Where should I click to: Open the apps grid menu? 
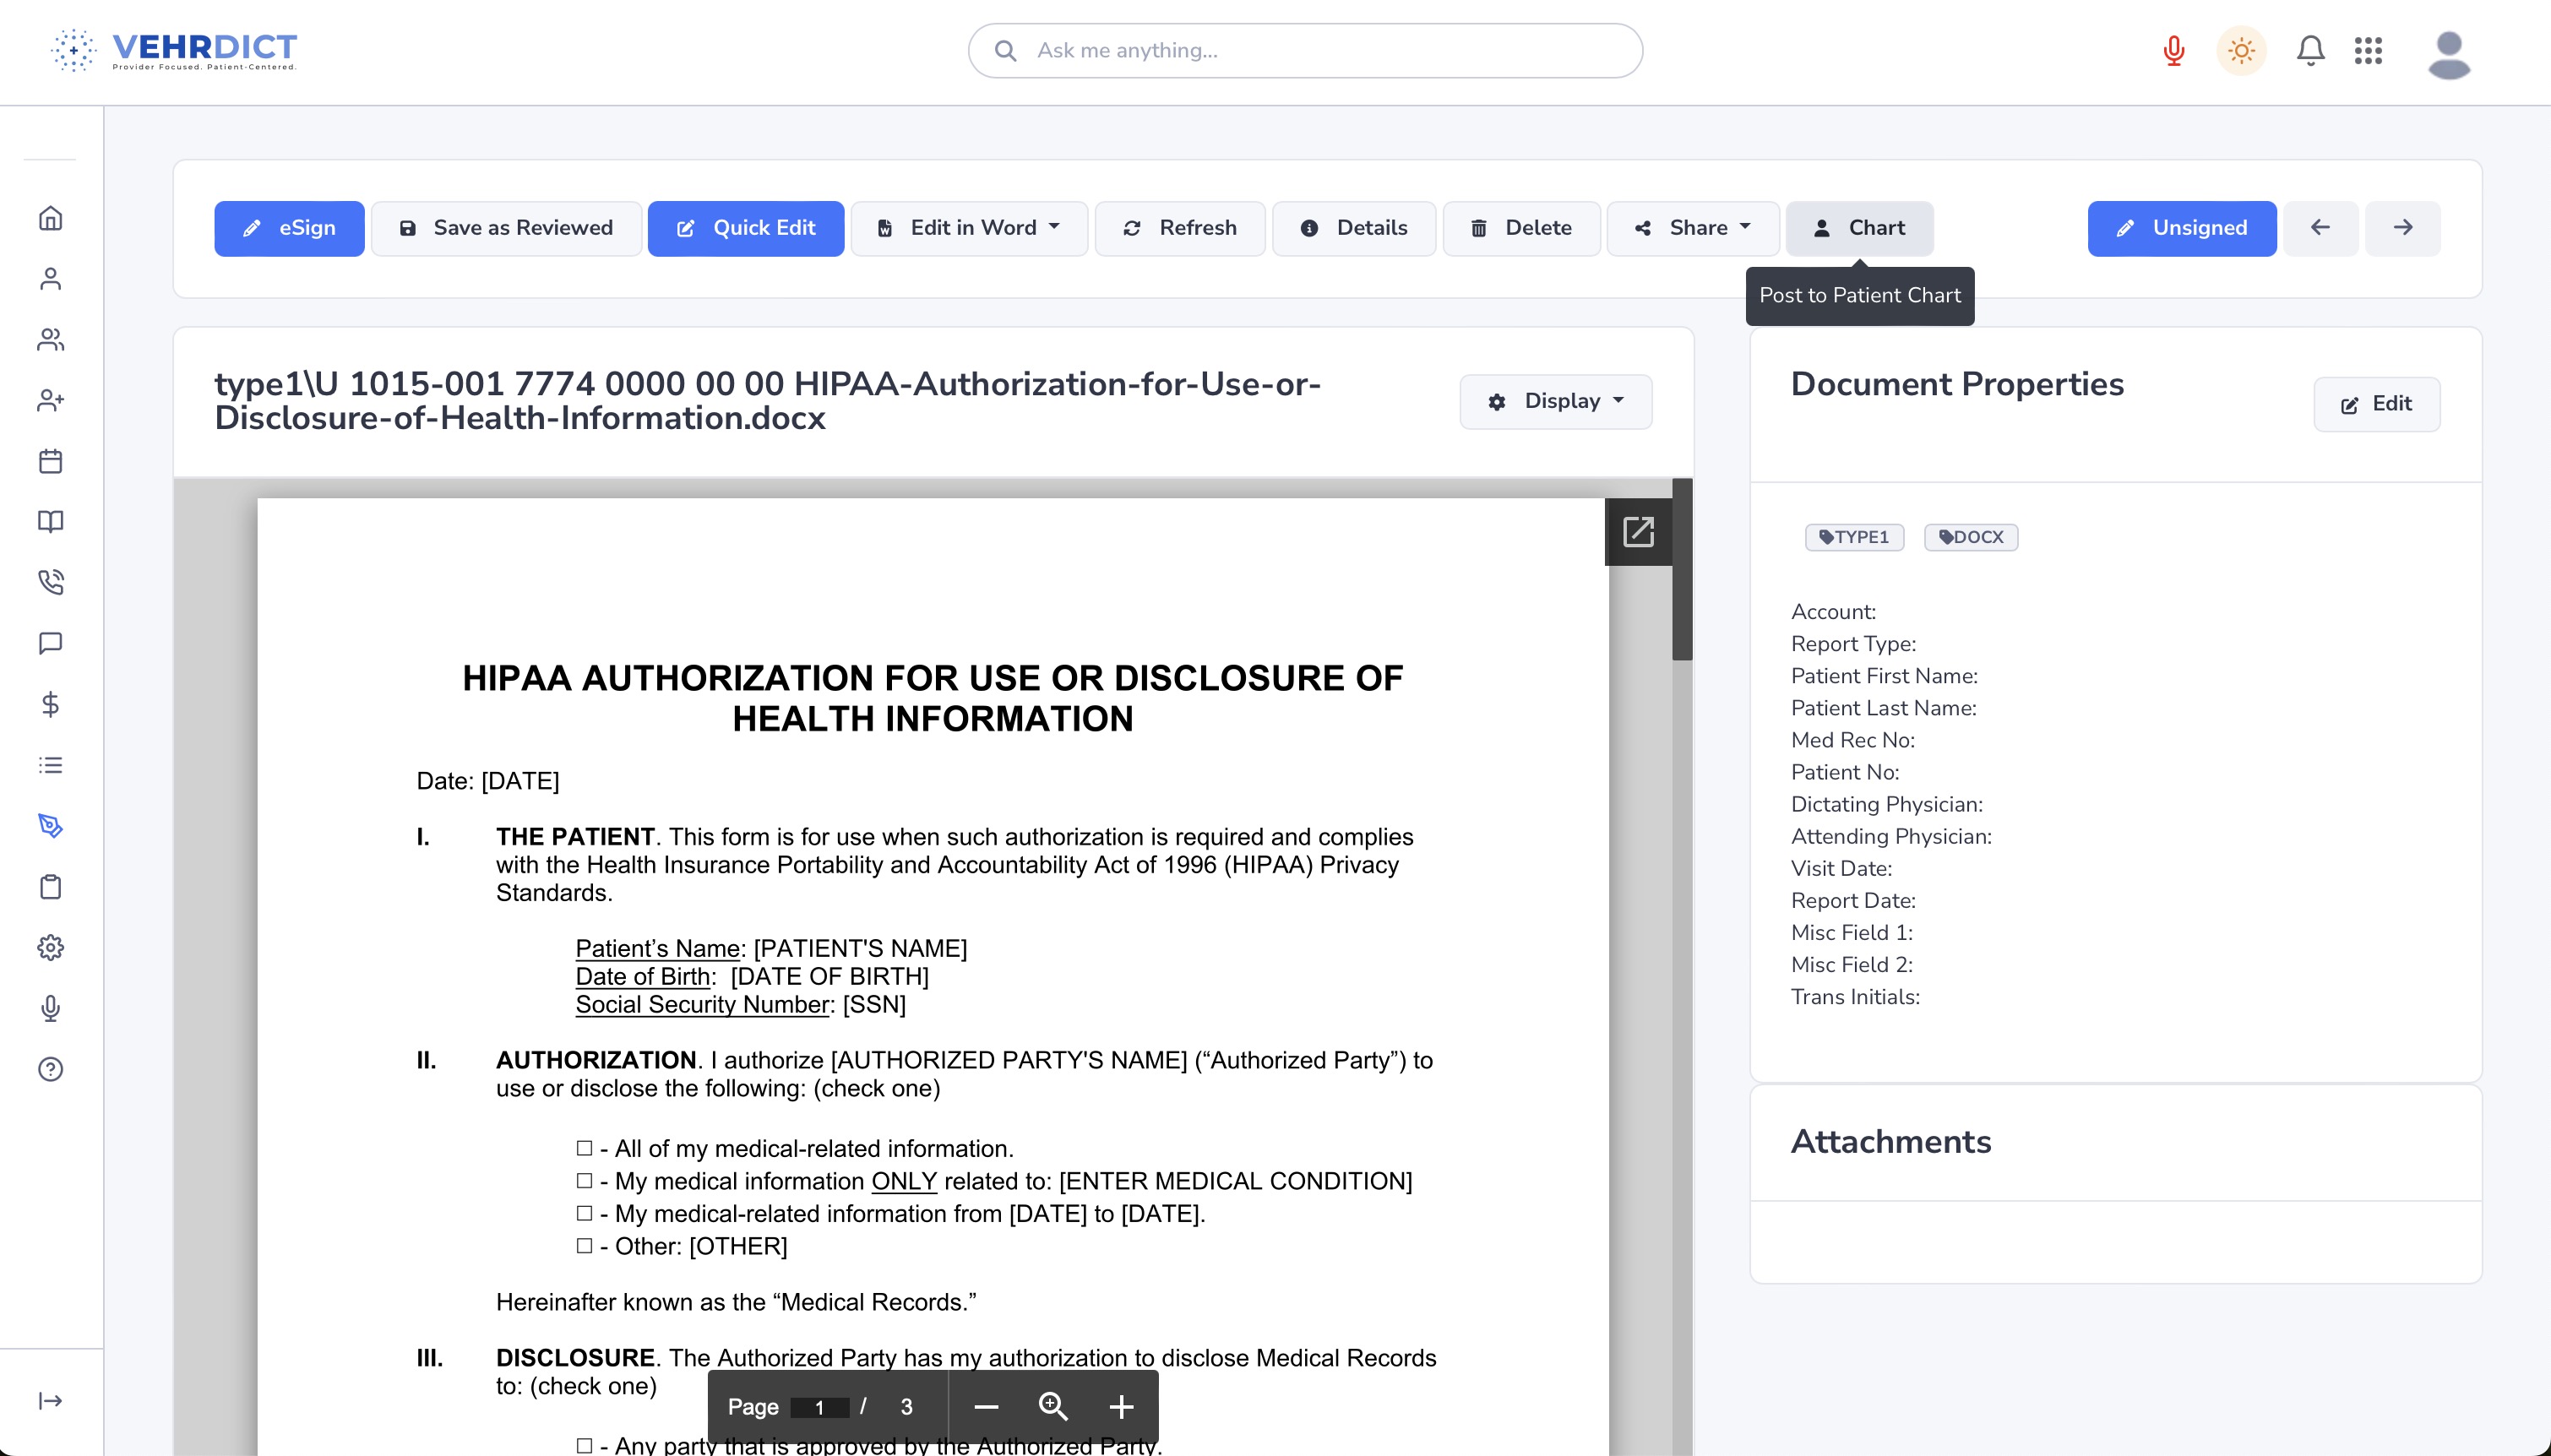point(2368,50)
